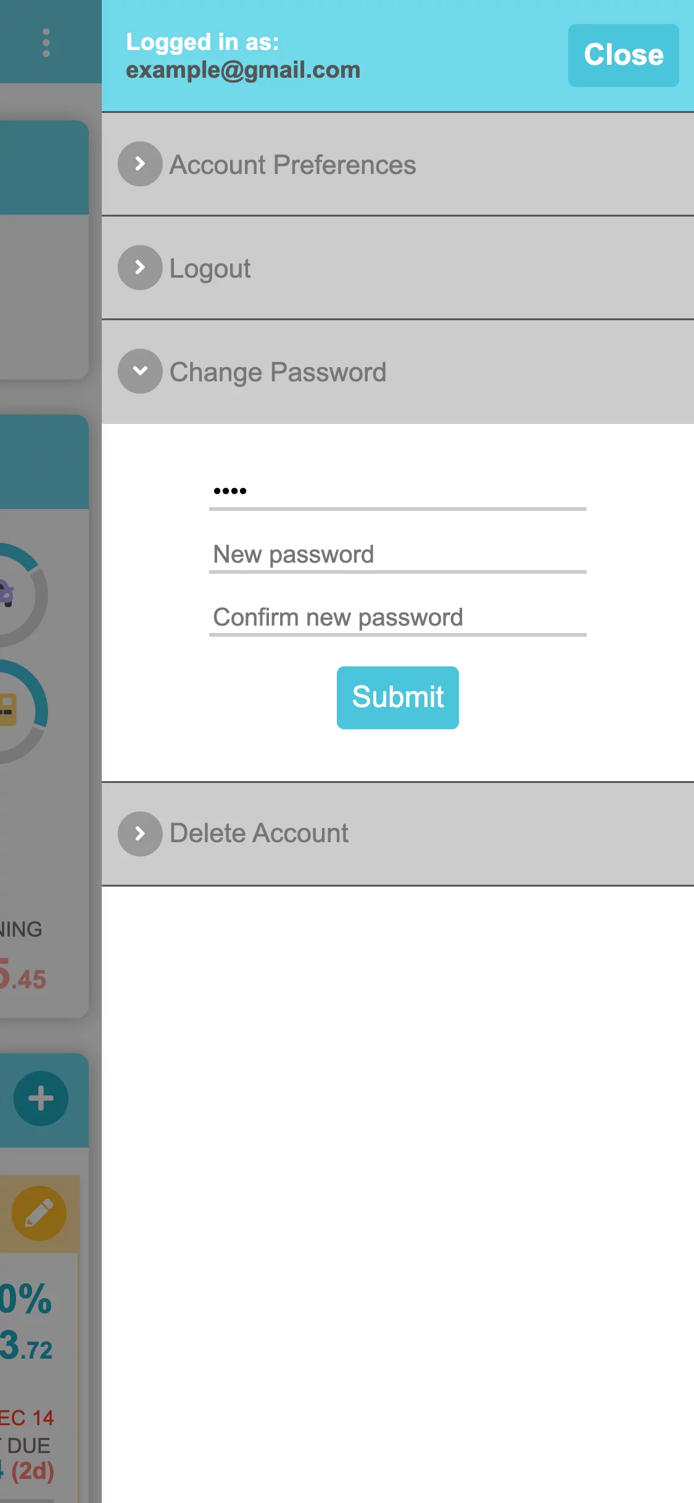
Task: Select the Change Password heading
Action: pyautogui.click(x=278, y=372)
